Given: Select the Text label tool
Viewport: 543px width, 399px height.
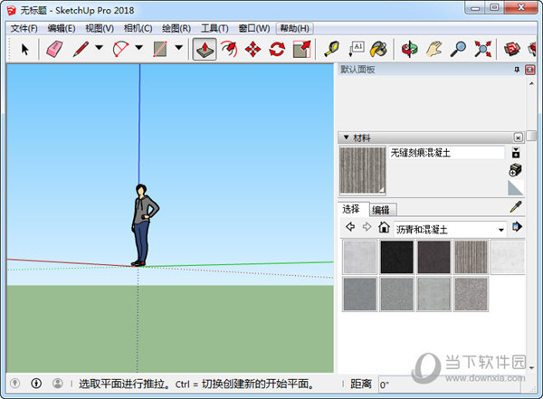Looking at the screenshot, I should pyautogui.click(x=357, y=49).
